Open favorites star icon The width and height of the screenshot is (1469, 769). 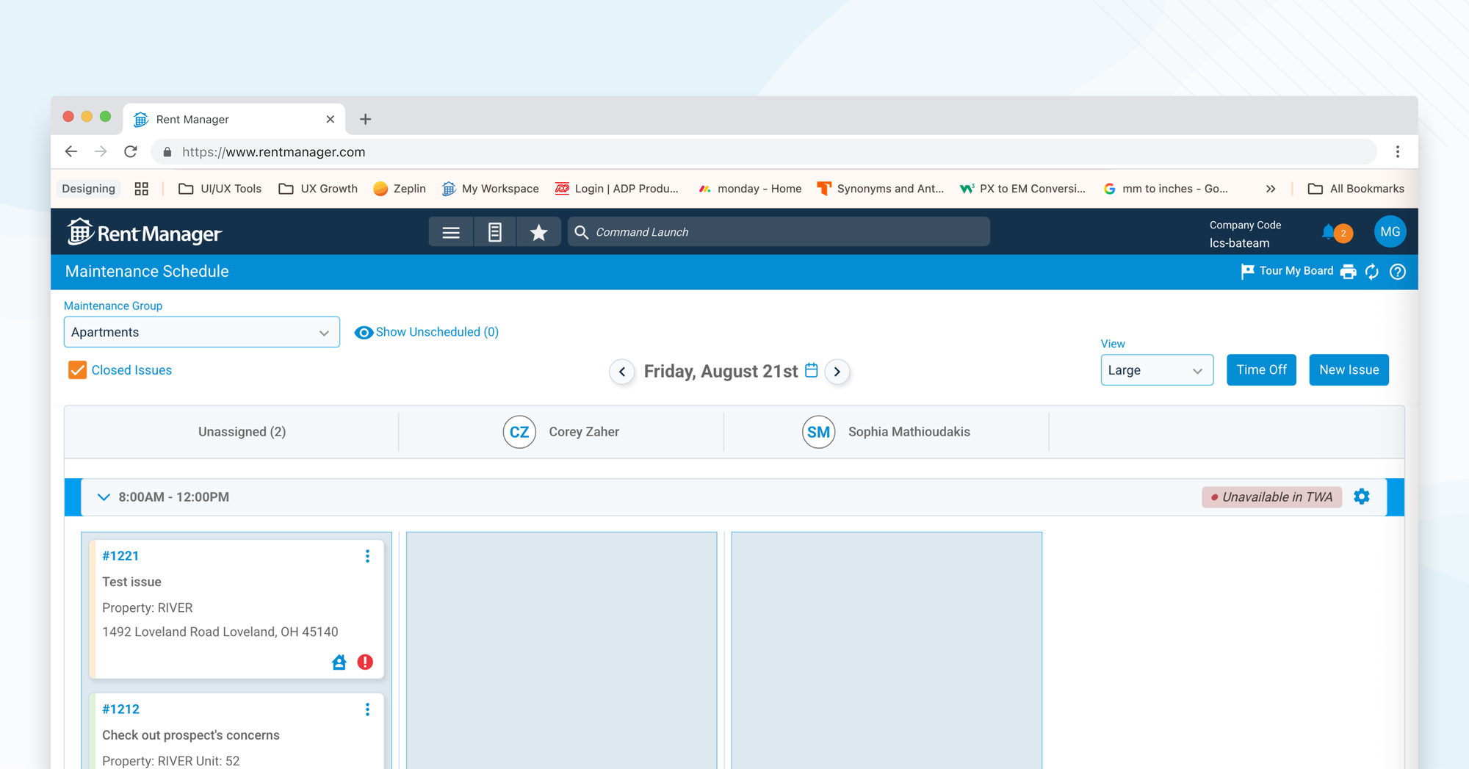tap(539, 232)
